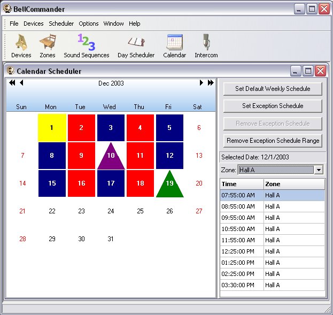Click the Zone column header
Screen dimensions: 333x315
[295, 184]
